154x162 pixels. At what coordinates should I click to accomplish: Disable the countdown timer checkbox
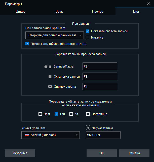point(27,44)
